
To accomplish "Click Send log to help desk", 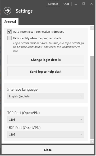I will (46, 71).
